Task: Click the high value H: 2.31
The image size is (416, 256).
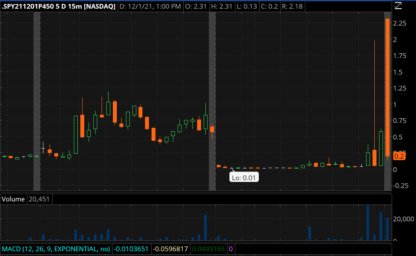Action: (221, 6)
